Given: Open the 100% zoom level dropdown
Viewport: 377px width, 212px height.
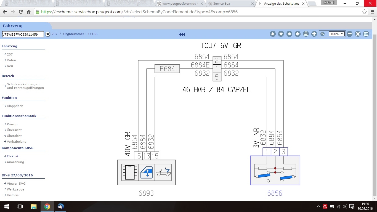Looking at the screenshot, I should tap(337, 34).
